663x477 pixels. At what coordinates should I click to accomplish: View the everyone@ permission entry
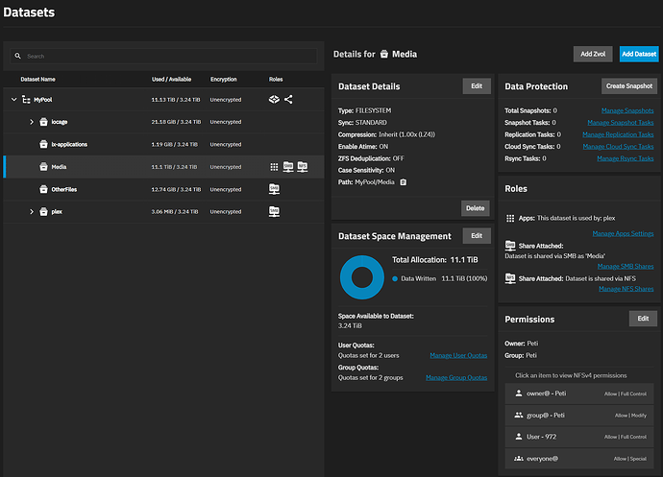click(x=579, y=459)
